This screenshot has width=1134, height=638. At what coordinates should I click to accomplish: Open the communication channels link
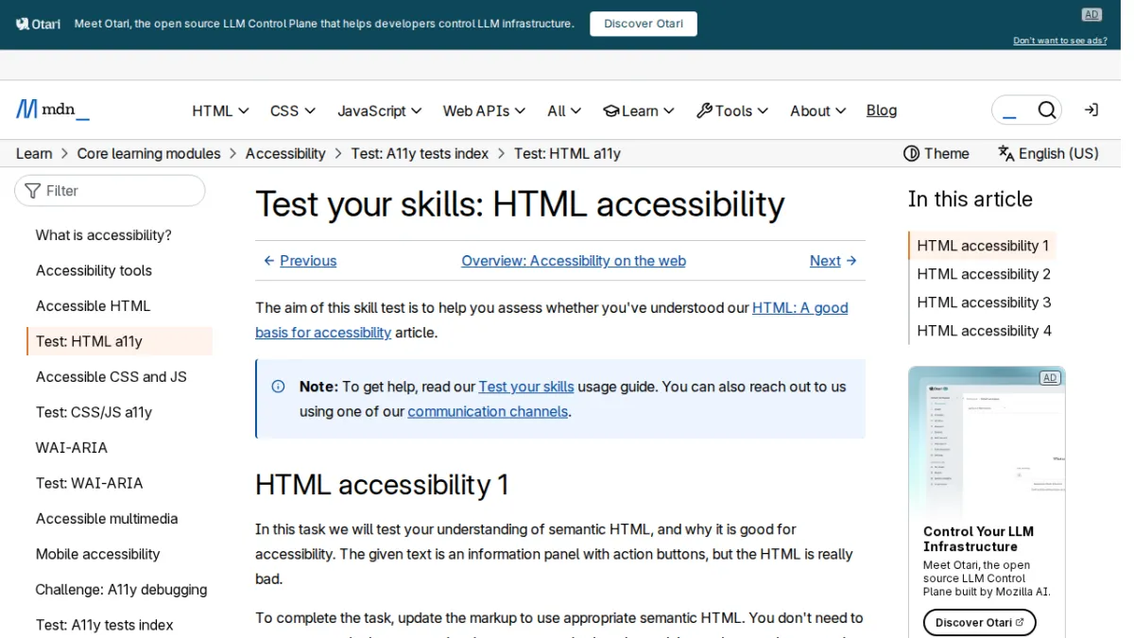click(x=488, y=411)
